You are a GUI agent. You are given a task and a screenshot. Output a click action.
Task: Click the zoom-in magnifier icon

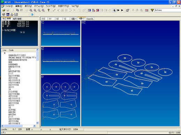click(x=35, y=10)
